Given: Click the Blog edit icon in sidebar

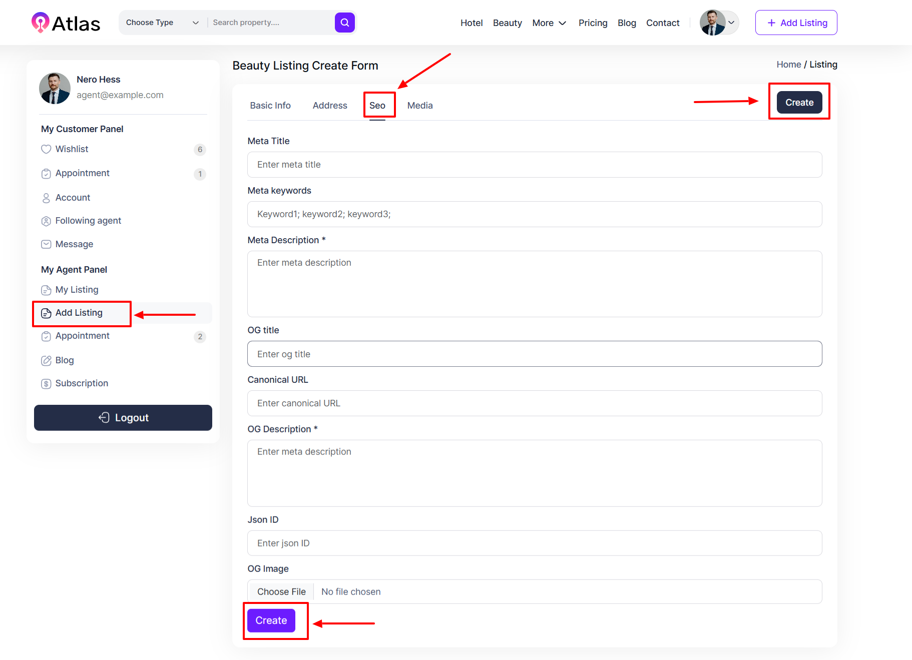Looking at the screenshot, I should coord(46,360).
